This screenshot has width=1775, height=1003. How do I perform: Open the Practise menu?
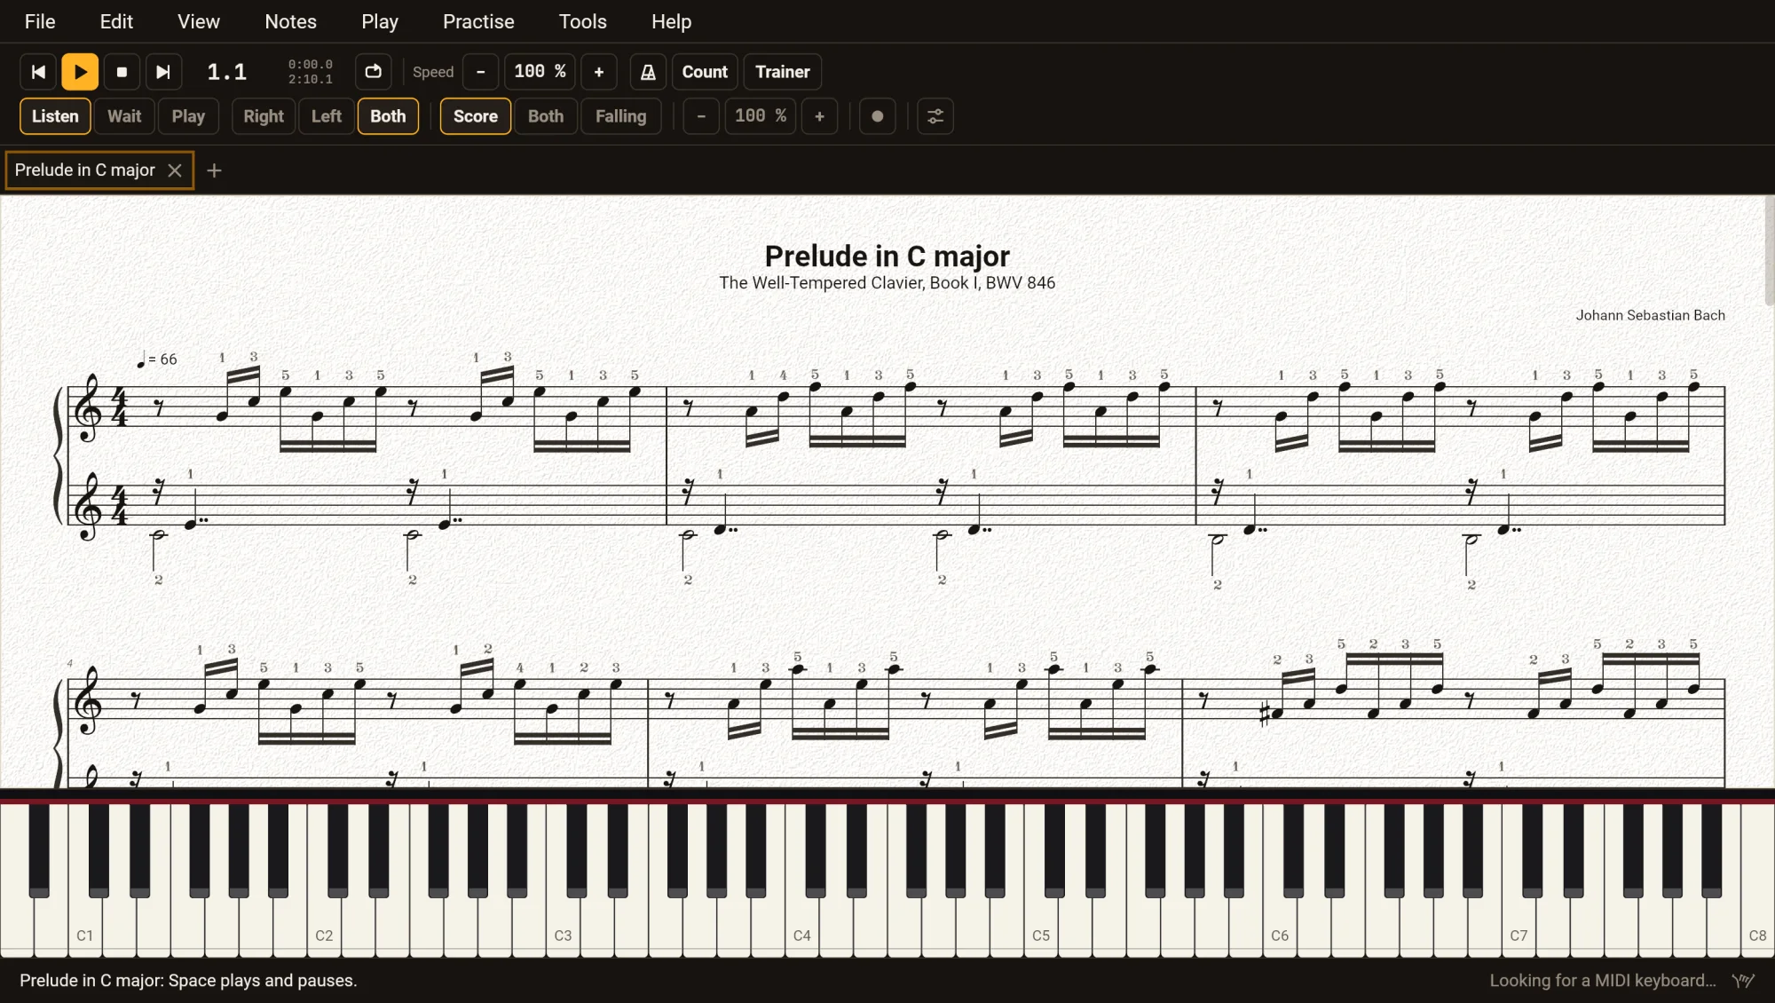coord(478,21)
